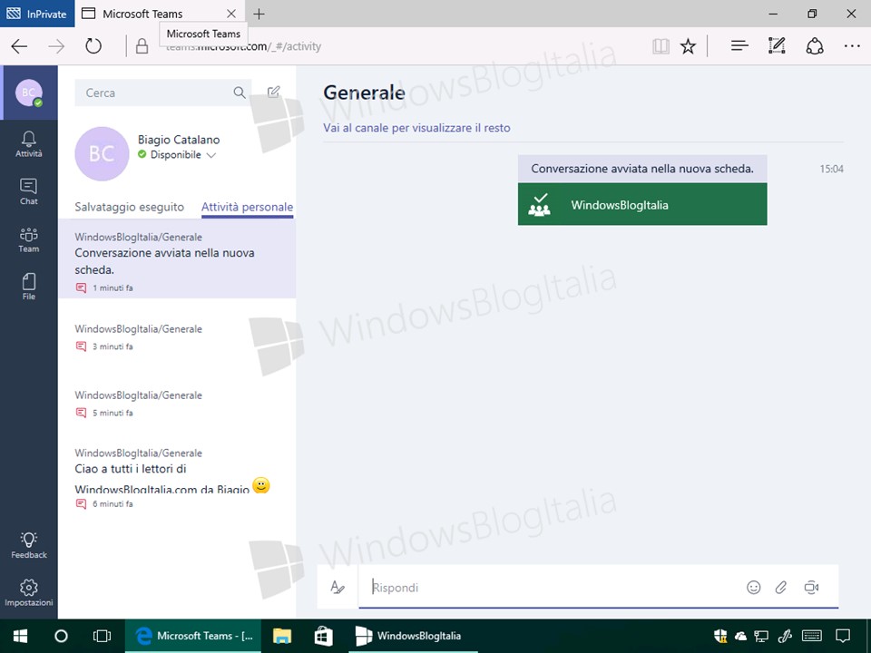The width and height of the screenshot is (871, 653).
Task: Open activity item from 3 minuti fa
Action: tap(177, 337)
